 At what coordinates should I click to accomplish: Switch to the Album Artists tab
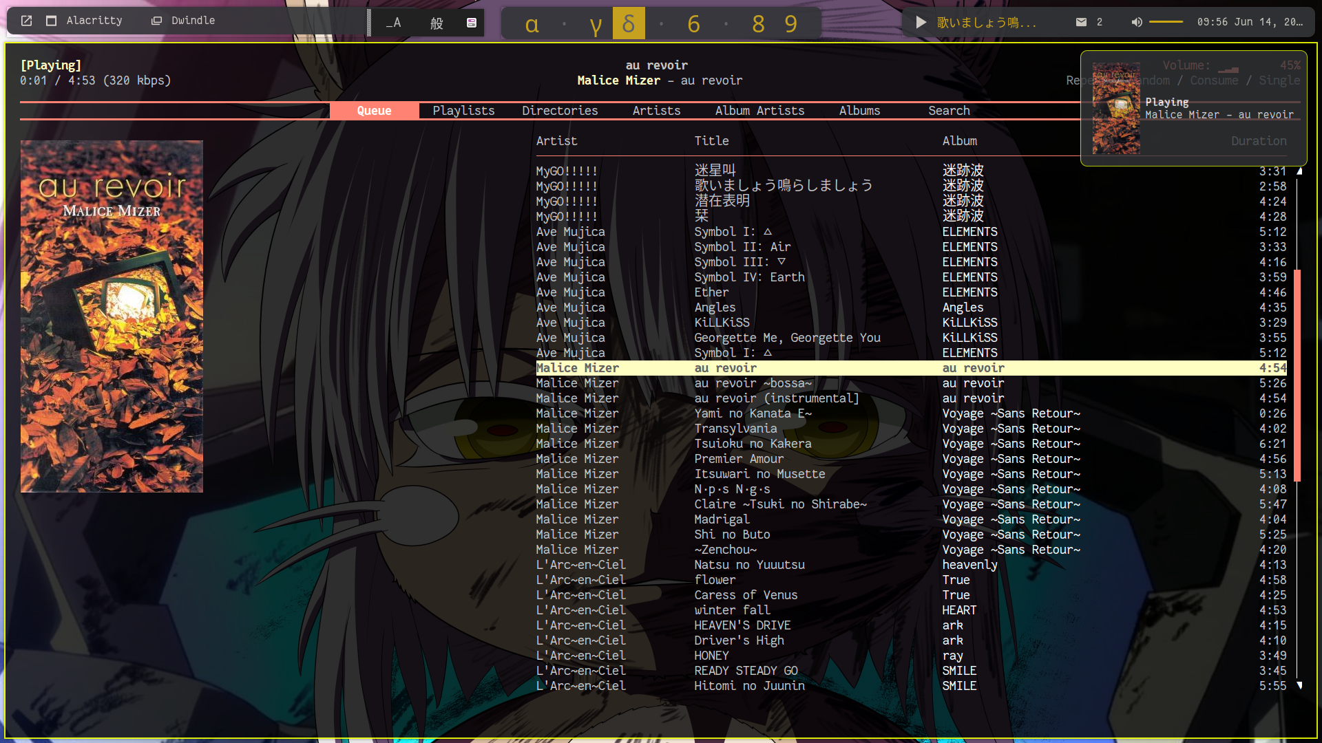[x=759, y=111]
